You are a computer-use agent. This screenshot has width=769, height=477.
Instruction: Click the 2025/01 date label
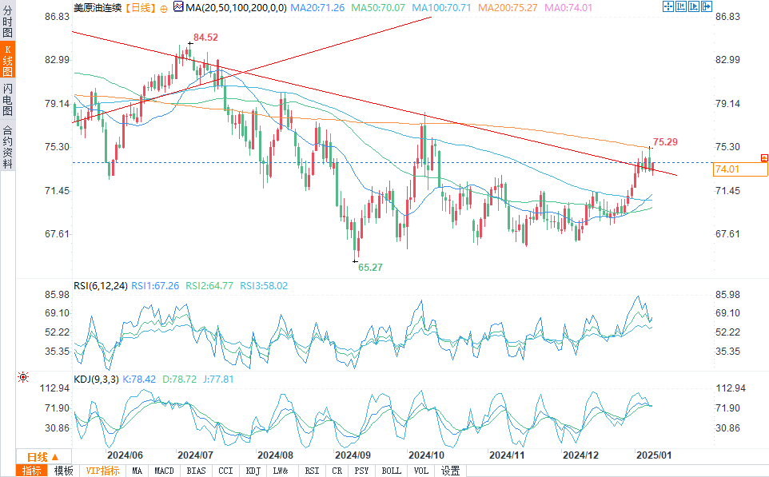tap(654, 455)
